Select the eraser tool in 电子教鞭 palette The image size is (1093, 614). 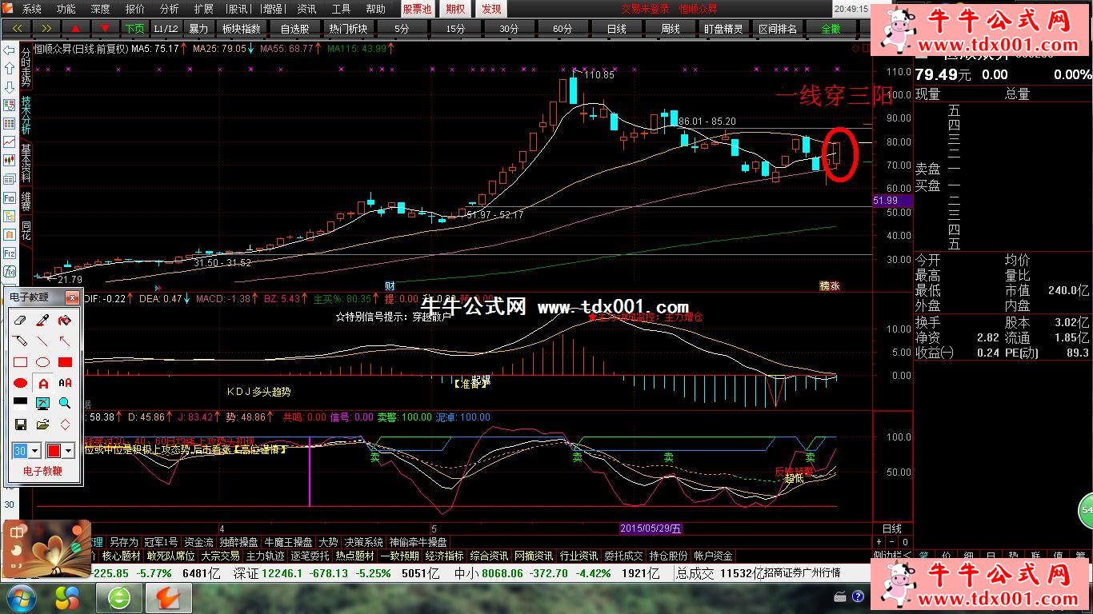(21, 321)
